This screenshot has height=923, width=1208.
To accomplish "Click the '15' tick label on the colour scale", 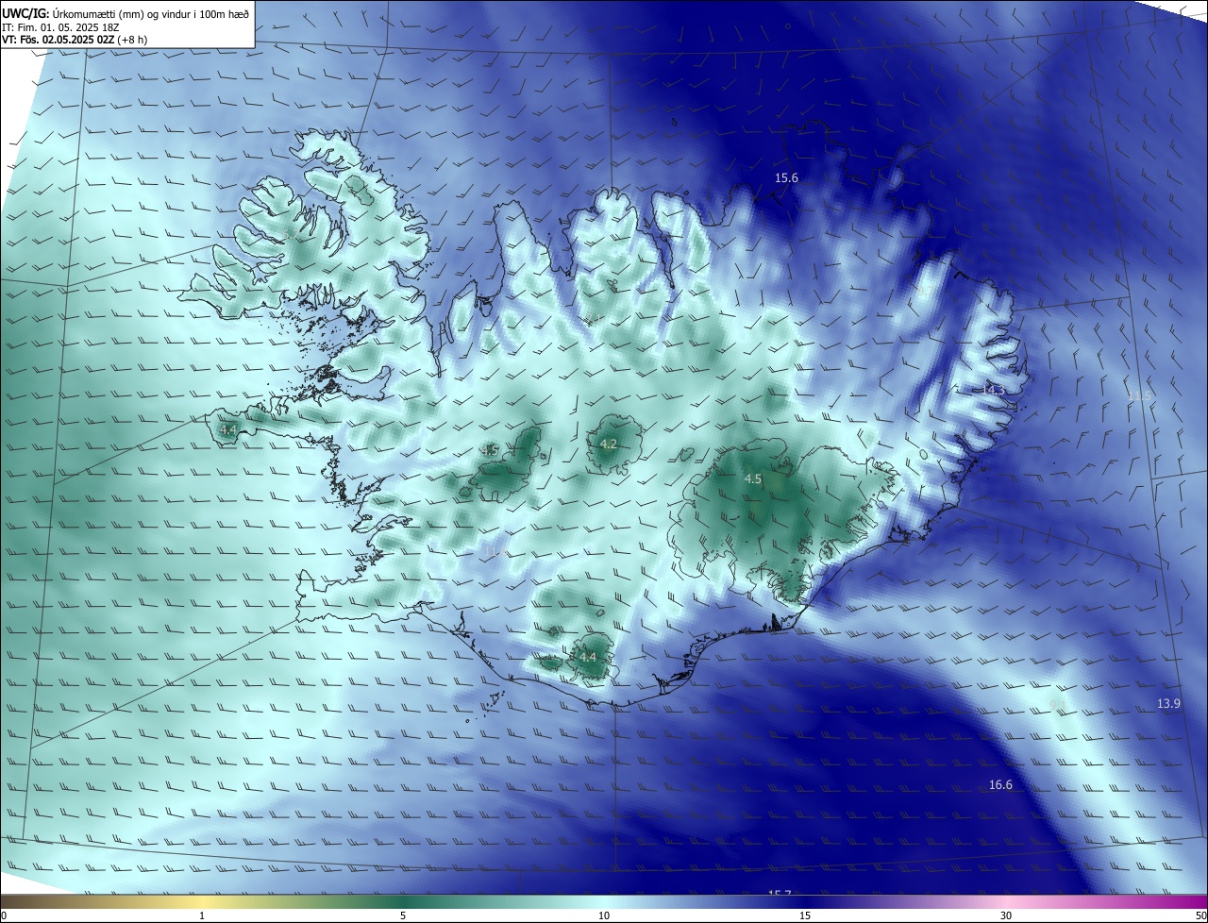I will coord(805,915).
